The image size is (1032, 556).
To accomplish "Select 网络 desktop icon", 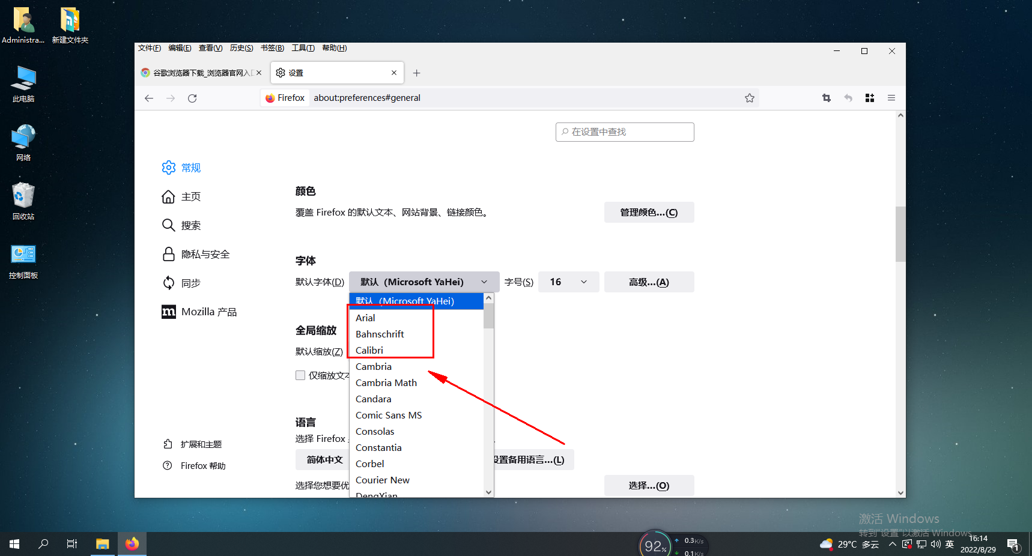I will [x=23, y=143].
